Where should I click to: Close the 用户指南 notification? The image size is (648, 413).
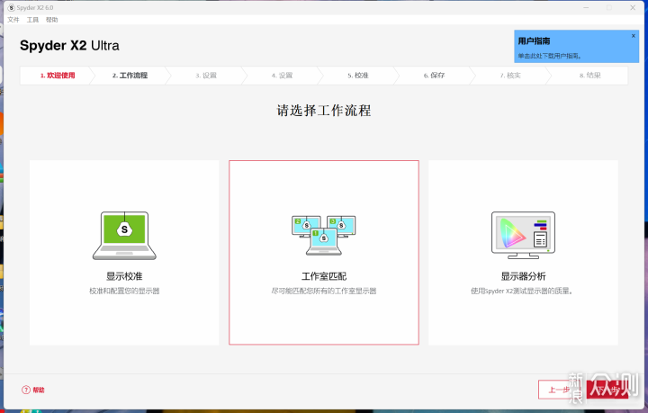pyautogui.click(x=633, y=36)
